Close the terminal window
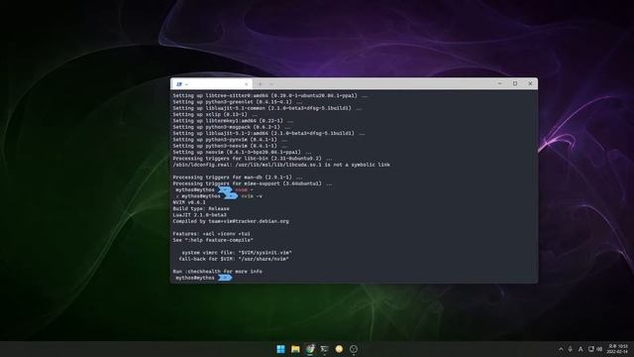This screenshot has width=634, height=357. click(530, 83)
